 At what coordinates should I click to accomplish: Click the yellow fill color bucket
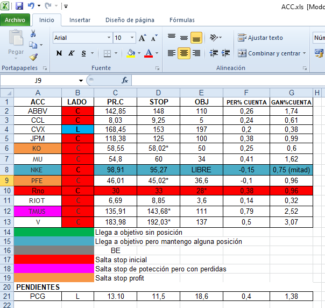click(130, 53)
